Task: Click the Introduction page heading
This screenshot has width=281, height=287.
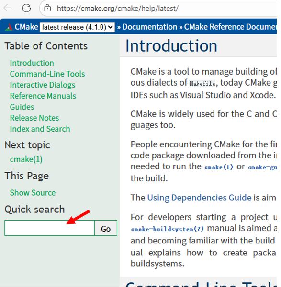Action: click(171, 46)
